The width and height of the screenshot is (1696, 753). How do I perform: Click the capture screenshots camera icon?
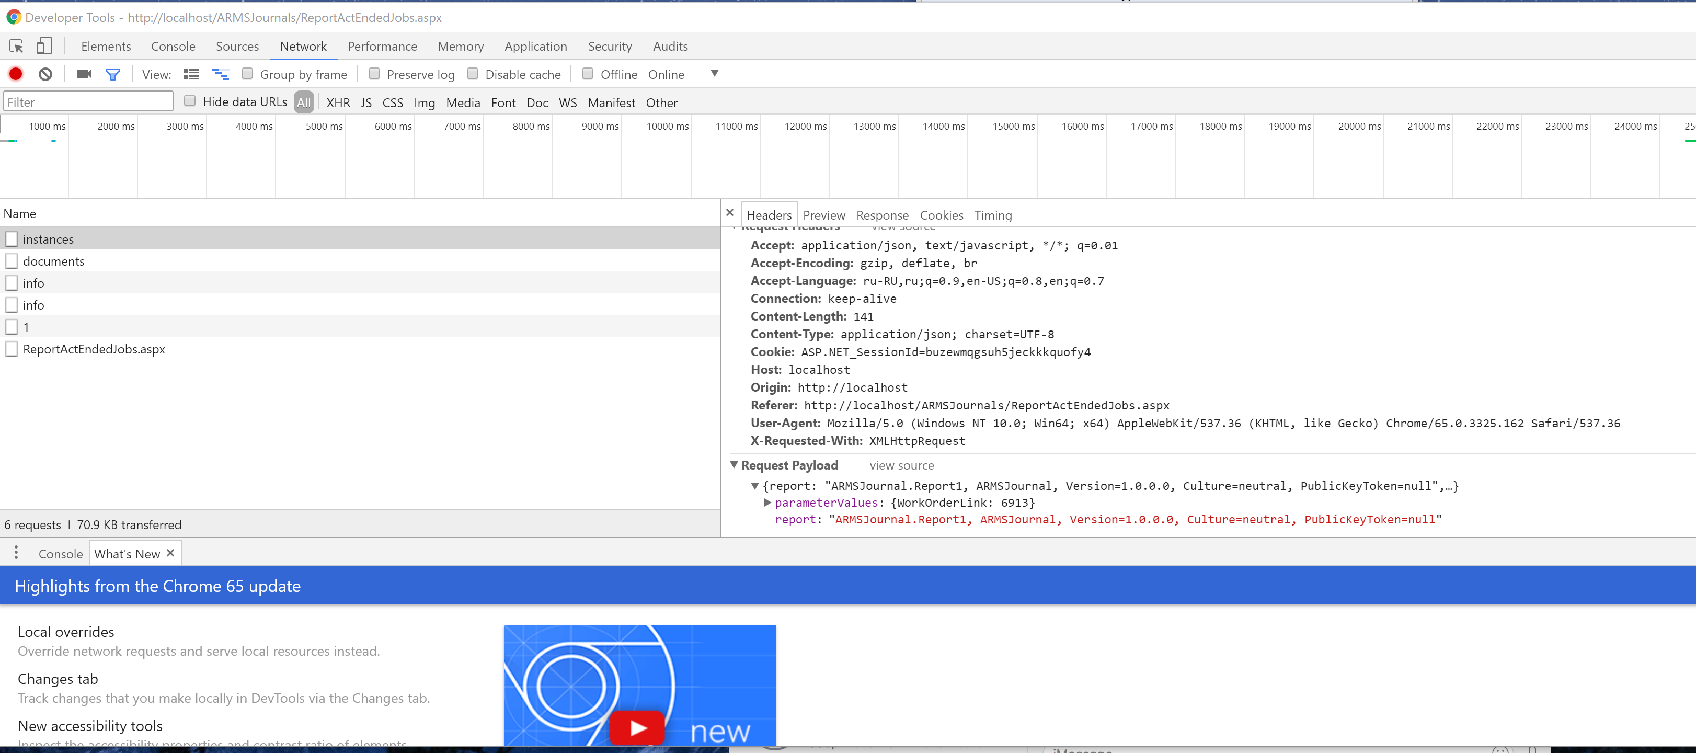[84, 74]
